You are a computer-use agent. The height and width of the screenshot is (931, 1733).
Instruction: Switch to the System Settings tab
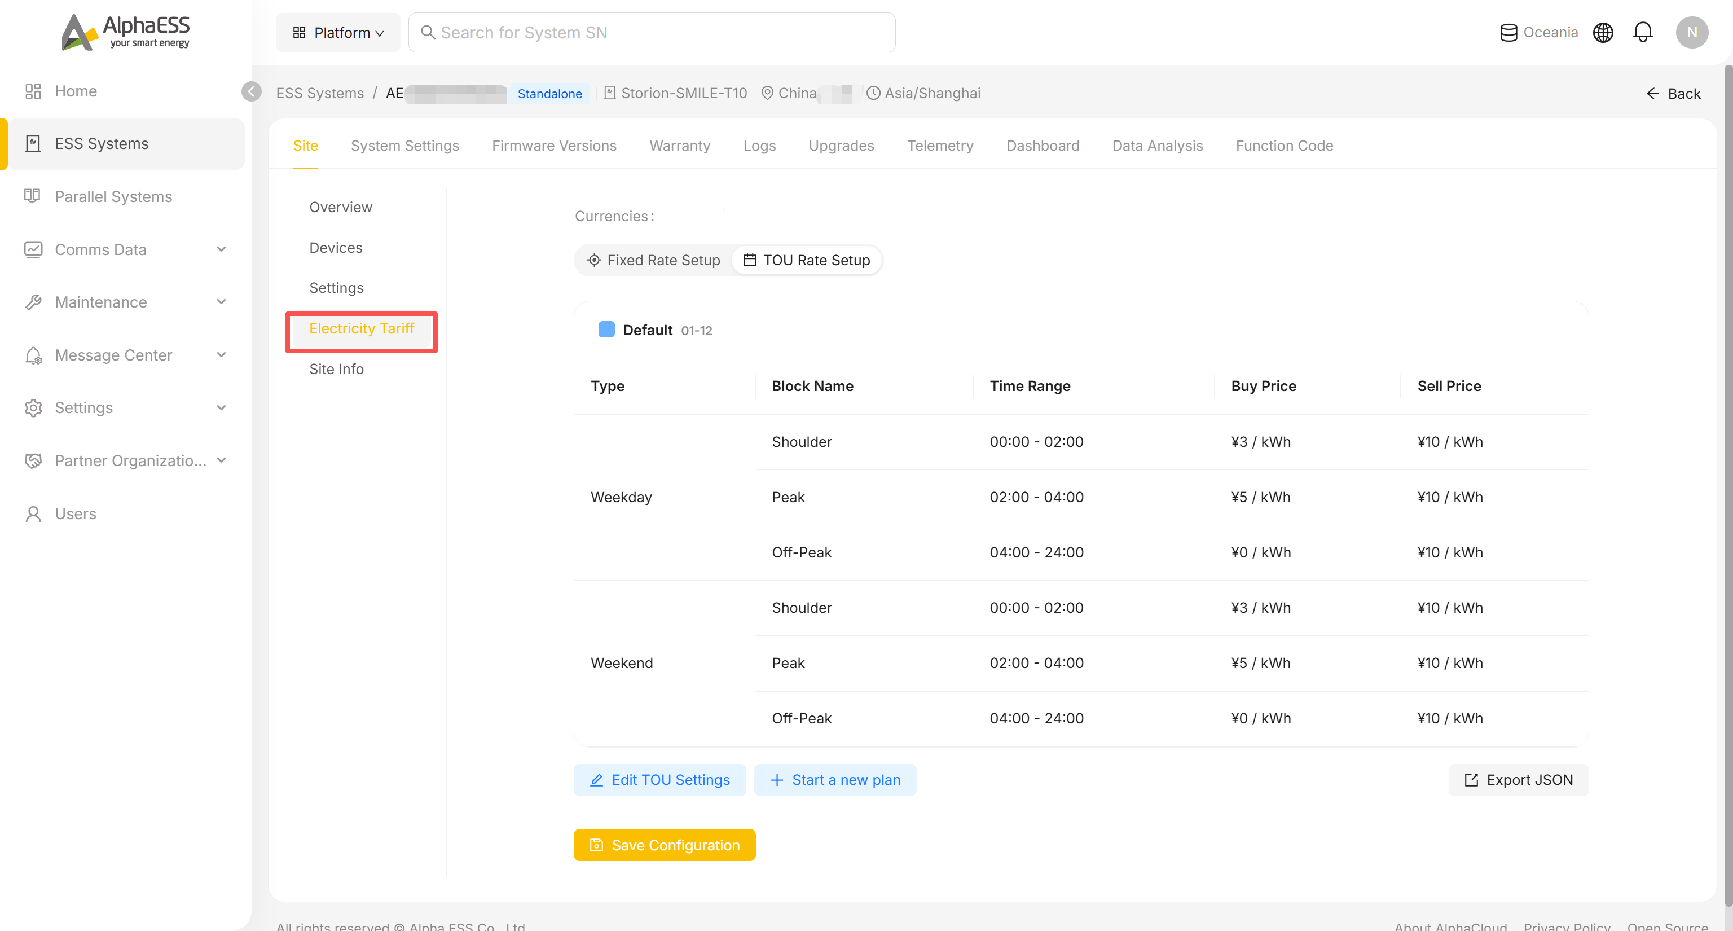click(x=405, y=146)
